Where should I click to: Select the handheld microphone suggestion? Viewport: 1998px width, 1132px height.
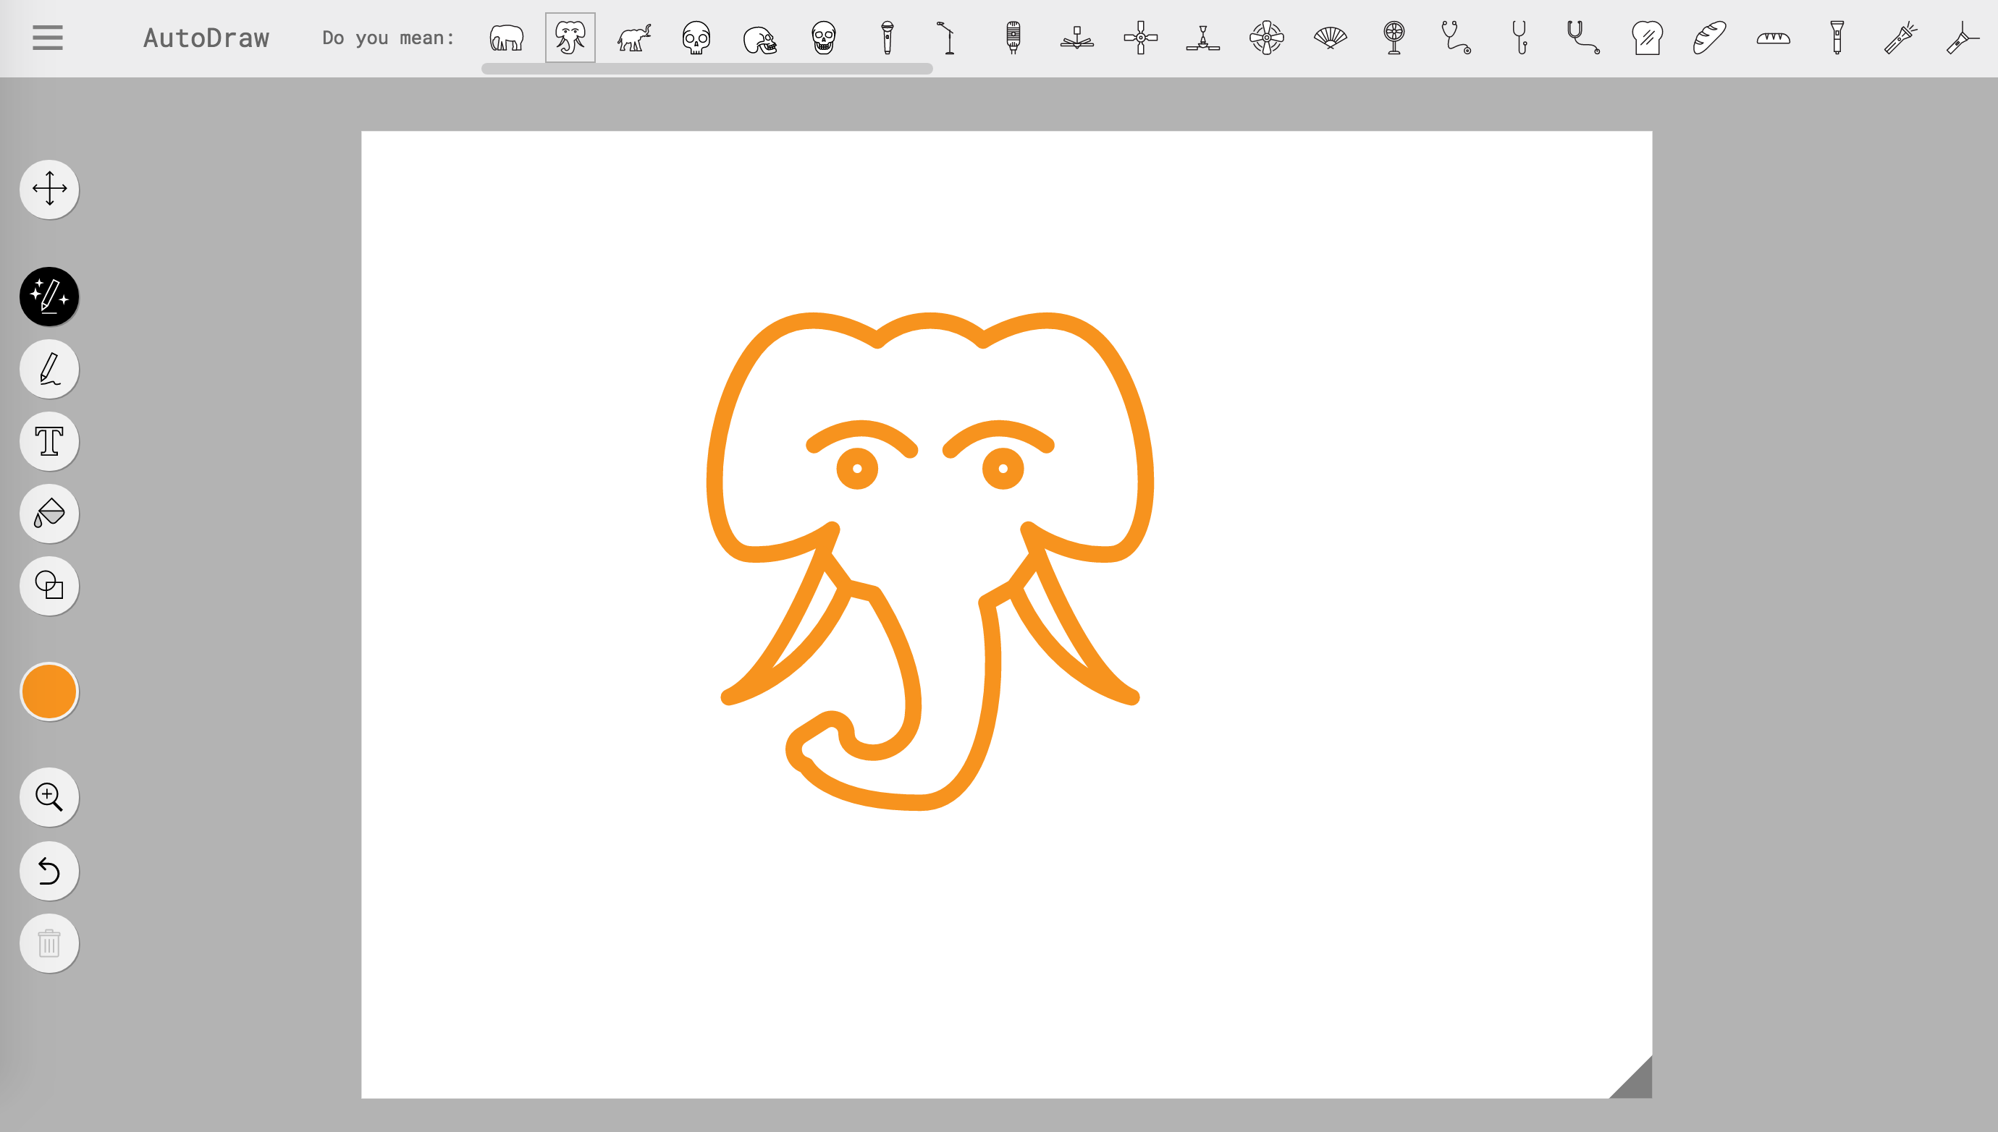click(887, 38)
